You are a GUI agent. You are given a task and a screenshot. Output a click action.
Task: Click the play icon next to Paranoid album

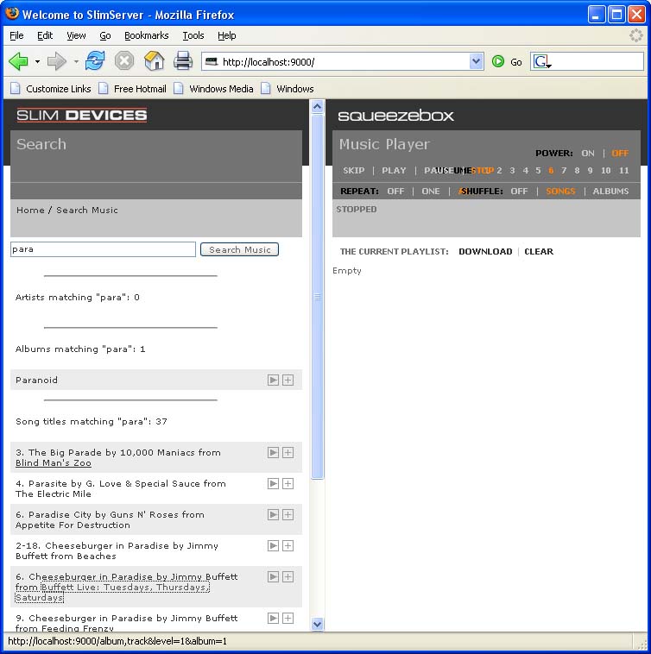click(x=273, y=380)
